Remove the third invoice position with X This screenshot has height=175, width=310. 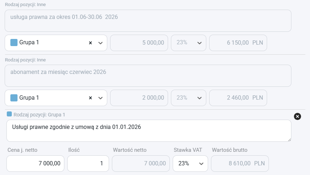point(297,116)
